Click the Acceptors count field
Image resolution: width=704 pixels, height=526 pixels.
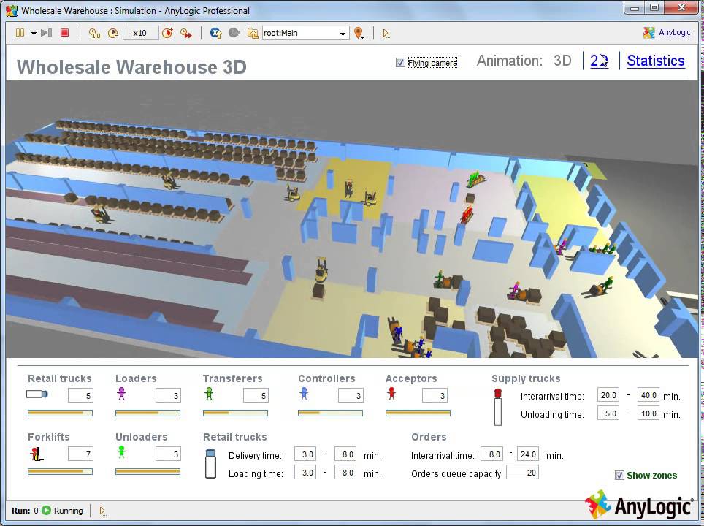coord(435,396)
